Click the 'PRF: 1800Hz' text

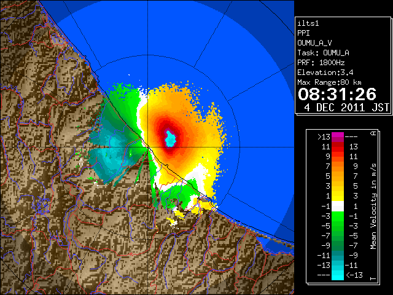click(x=321, y=63)
